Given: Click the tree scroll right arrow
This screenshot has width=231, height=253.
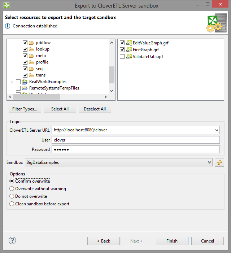Looking at the screenshot, I should (x=106, y=97).
